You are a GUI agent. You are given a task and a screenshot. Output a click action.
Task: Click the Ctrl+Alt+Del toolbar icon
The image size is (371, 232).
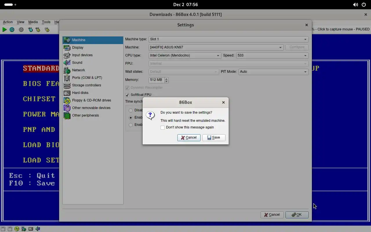click(30, 30)
